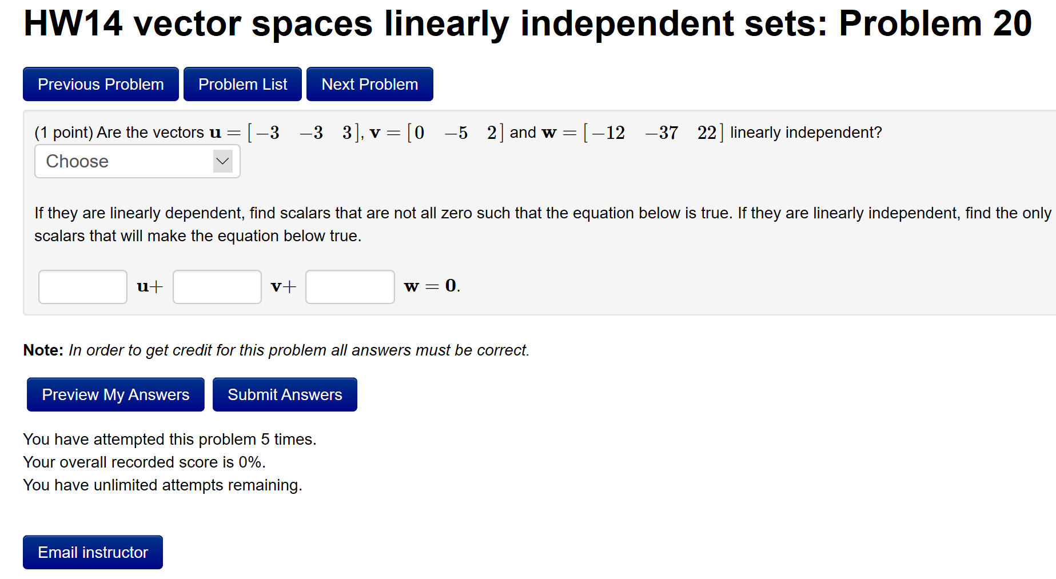Screen dimensions: 1056x579
Task: Click the overall recorded score line
Action: click(x=144, y=462)
